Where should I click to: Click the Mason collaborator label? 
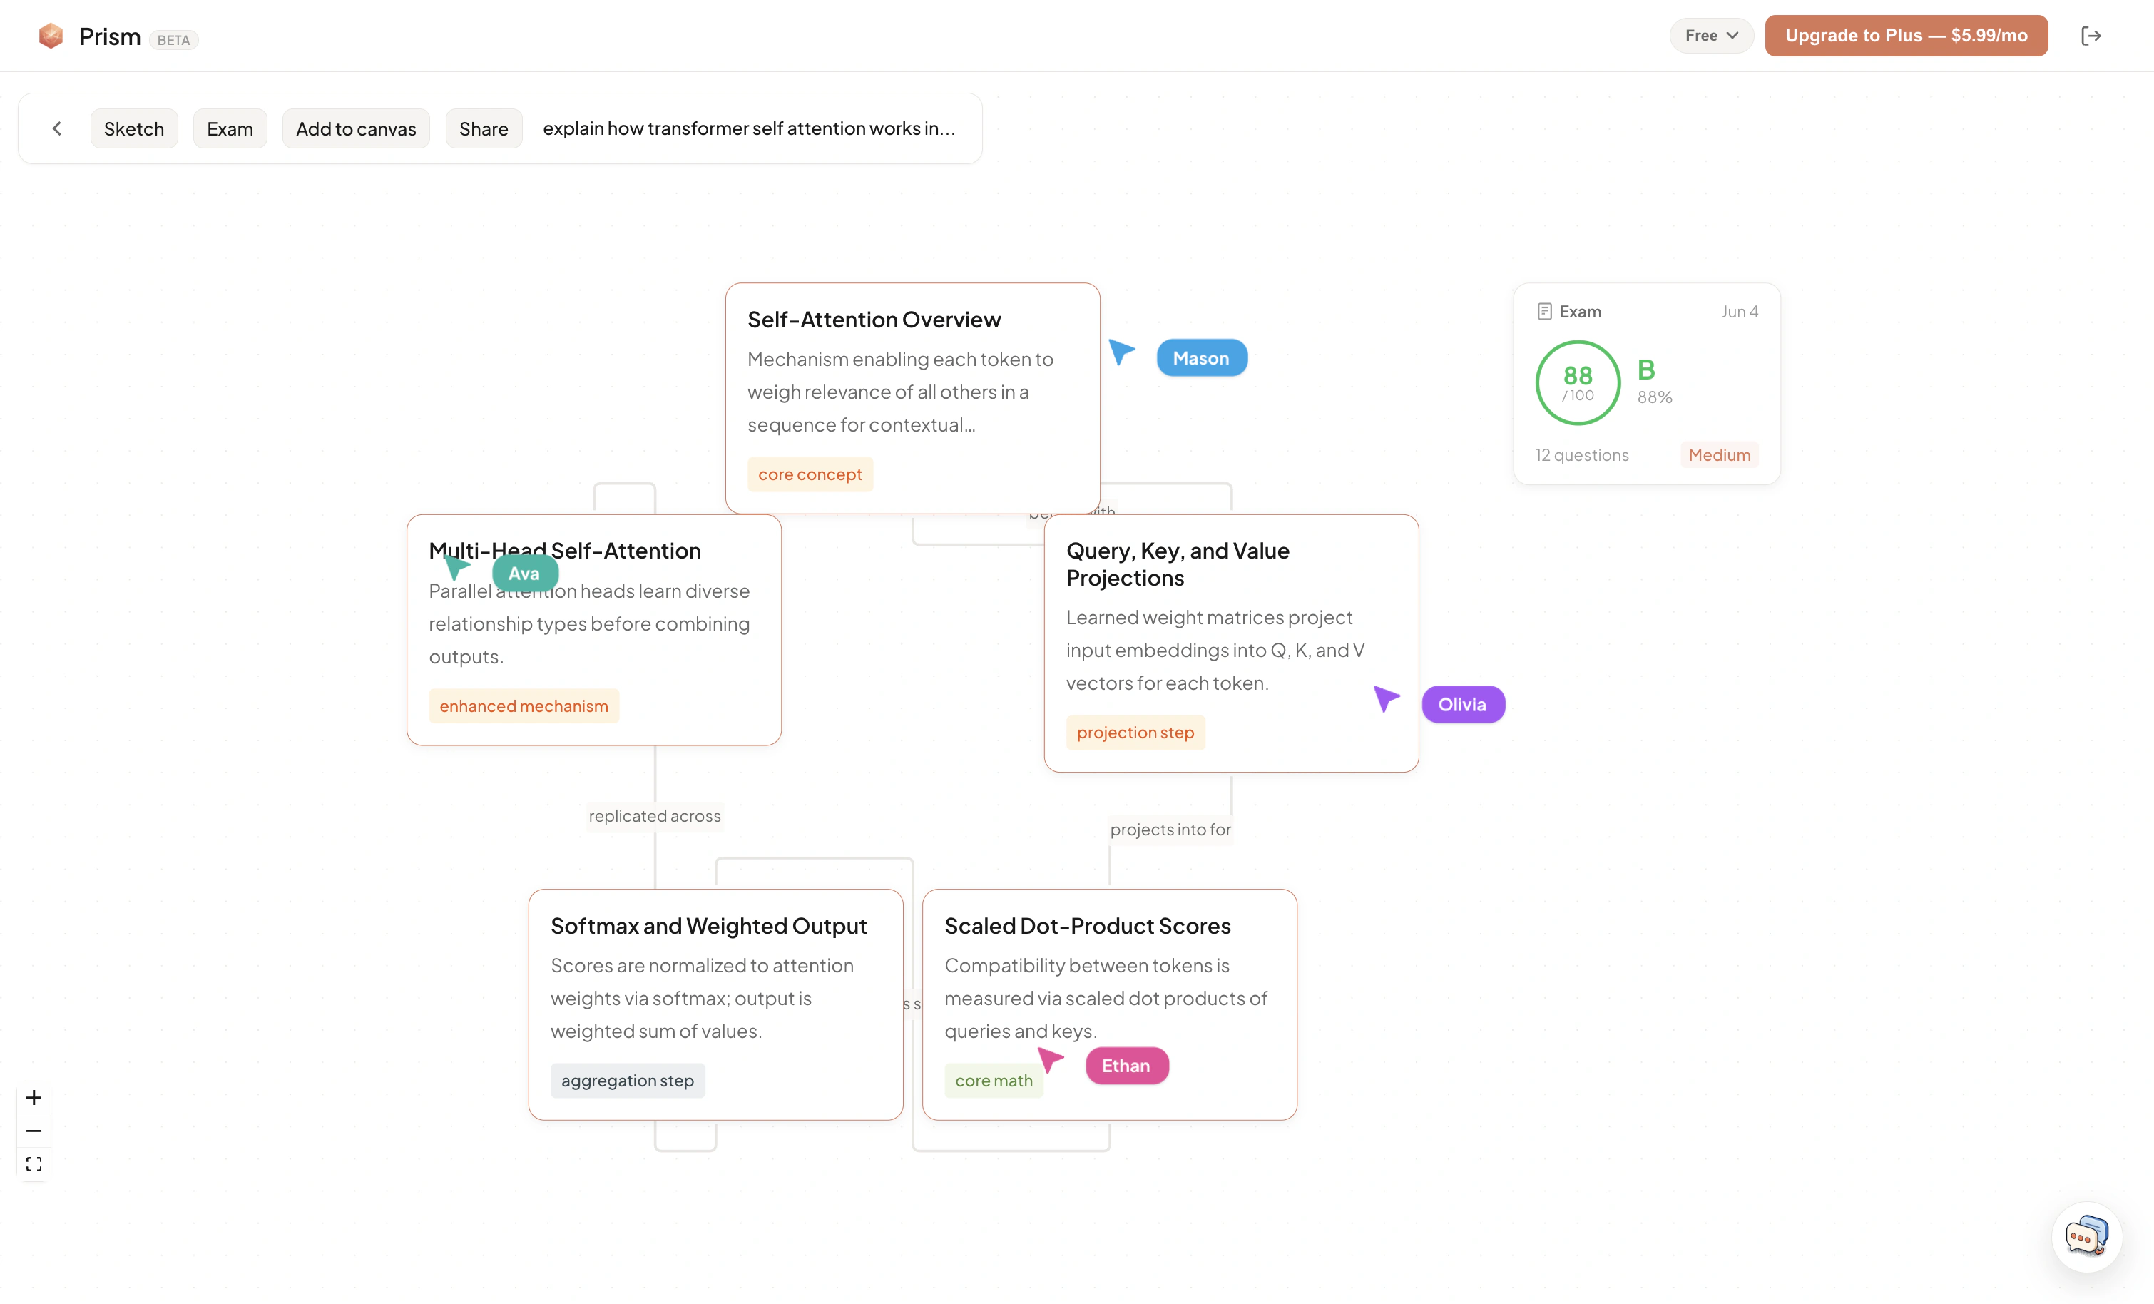coord(1201,357)
